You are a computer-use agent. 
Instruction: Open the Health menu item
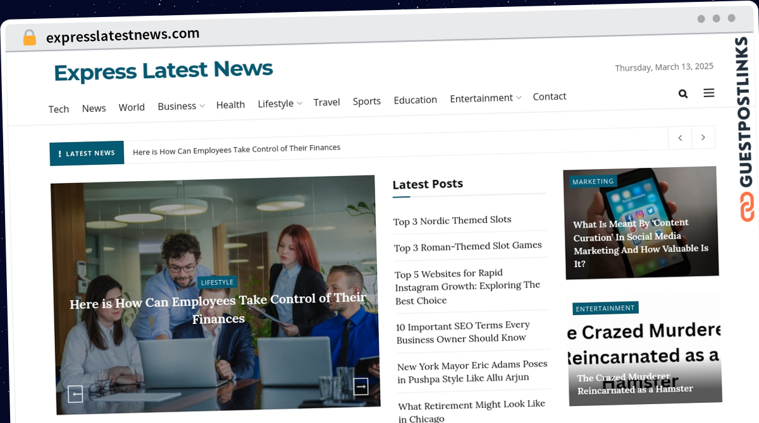pyautogui.click(x=230, y=105)
